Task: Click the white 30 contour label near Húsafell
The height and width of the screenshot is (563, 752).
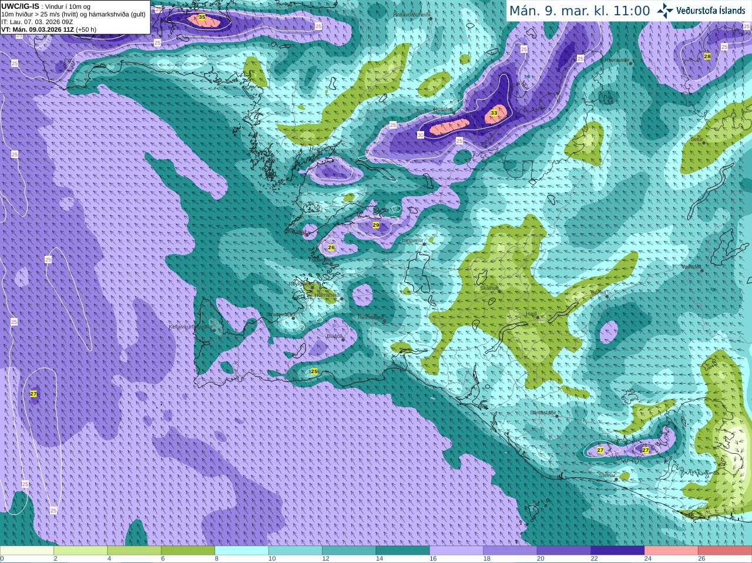Action: coord(421,135)
